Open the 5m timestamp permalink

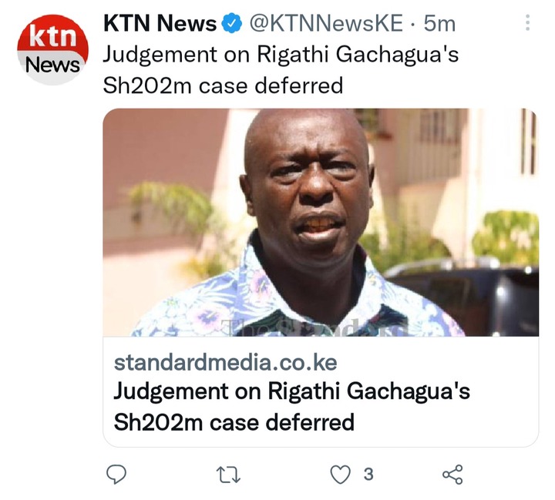(439, 23)
